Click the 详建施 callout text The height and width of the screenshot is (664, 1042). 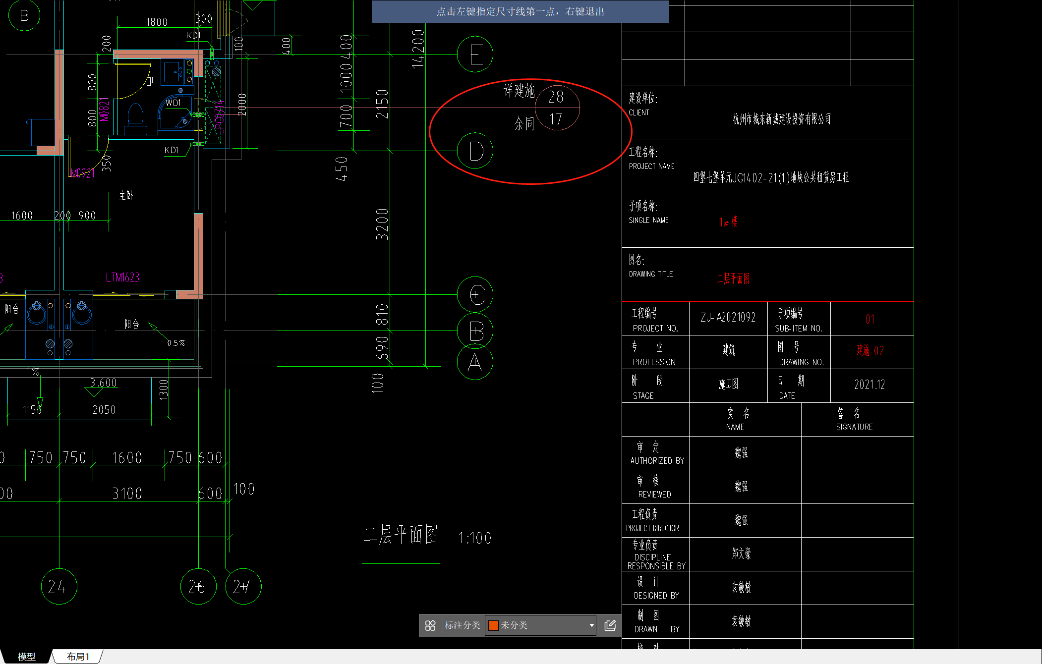click(519, 91)
